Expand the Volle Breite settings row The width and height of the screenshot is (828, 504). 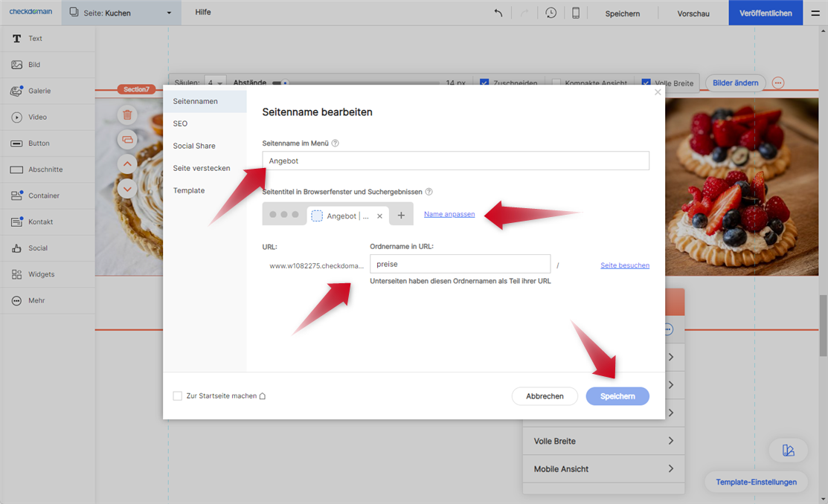603,441
